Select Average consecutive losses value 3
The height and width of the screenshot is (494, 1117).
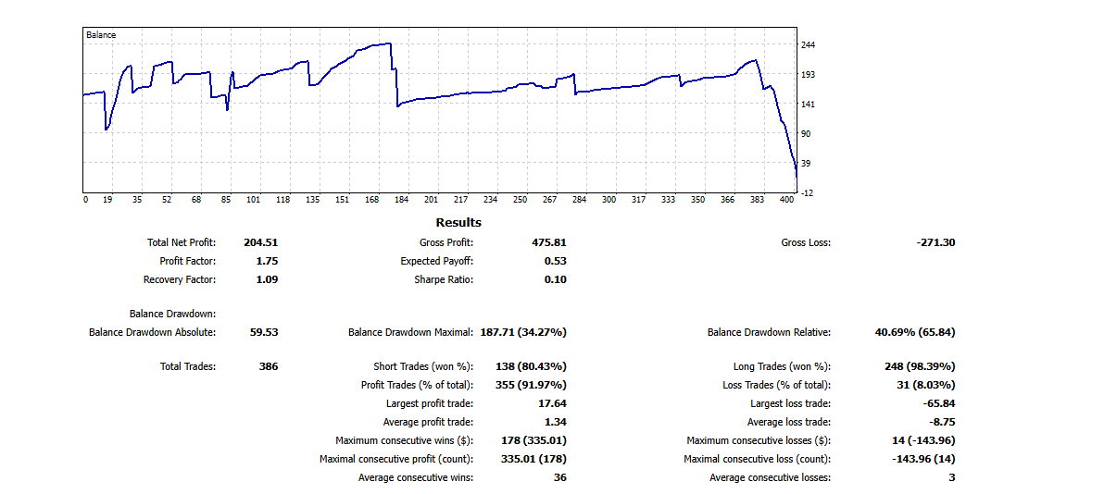point(952,478)
